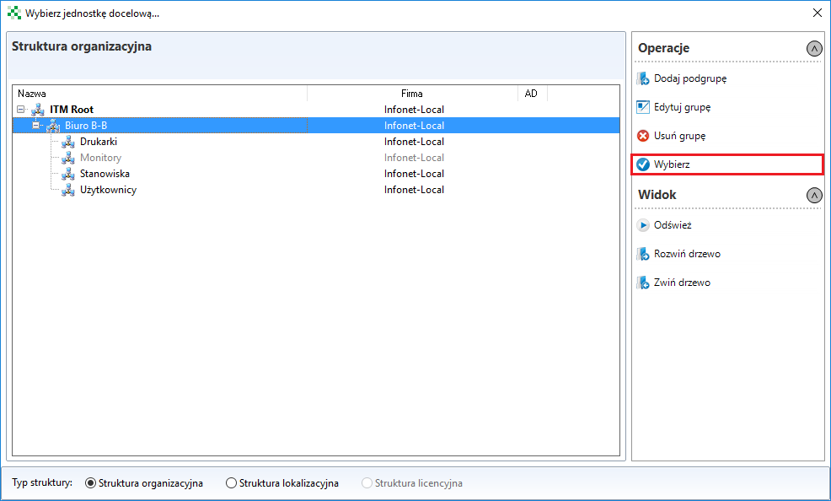Collapse the Biuro B-B tree node
Screen dimensions: 831x501
(x=36, y=126)
